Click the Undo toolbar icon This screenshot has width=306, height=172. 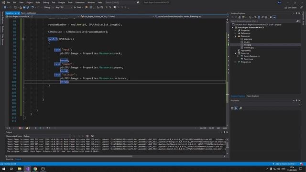click(33, 8)
